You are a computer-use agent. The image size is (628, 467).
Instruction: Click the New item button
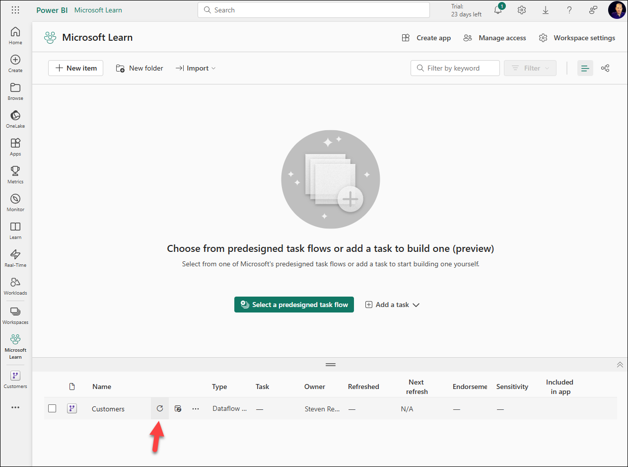coord(75,68)
